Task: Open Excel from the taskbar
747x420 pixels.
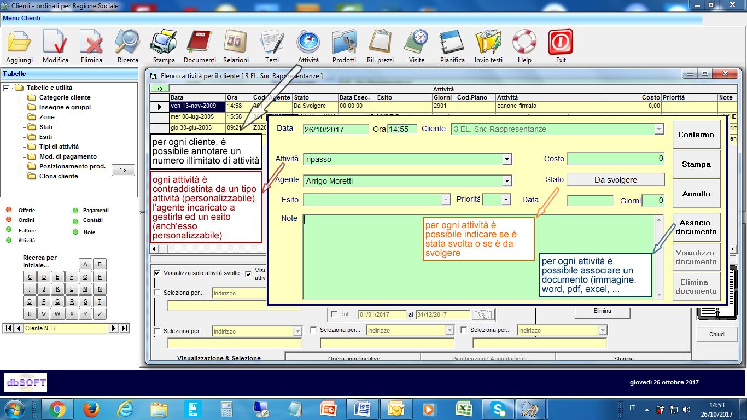Action: (464, 409)
